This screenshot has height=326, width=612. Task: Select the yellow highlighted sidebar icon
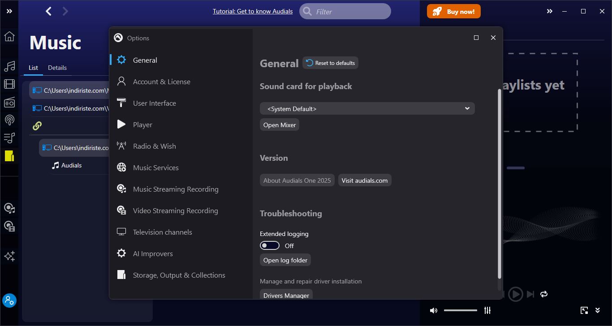coord(9,156)
